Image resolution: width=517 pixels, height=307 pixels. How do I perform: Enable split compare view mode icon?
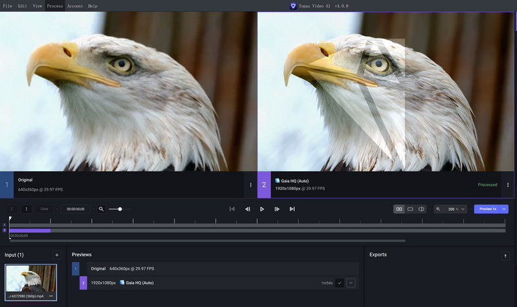coord(421,209)
